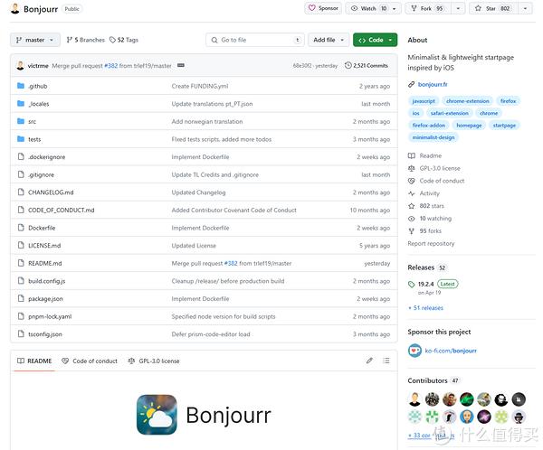
Task: Watch the repository with the eye button
Action: coord(367,8)
